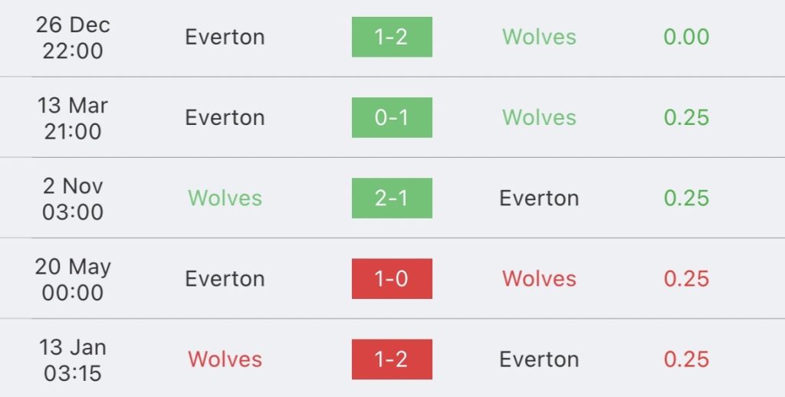Image resolution: width=785 pixels, height=397 pixels.
Task: Select the 2 Nov 03:00 date cell
Action: click(x=73, y=198)
